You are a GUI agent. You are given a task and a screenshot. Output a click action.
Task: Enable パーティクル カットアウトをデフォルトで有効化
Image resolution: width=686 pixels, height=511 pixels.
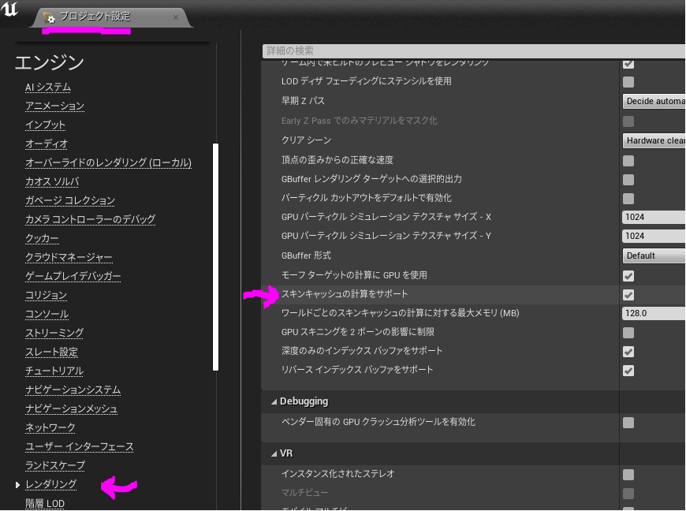coord(628,199)
